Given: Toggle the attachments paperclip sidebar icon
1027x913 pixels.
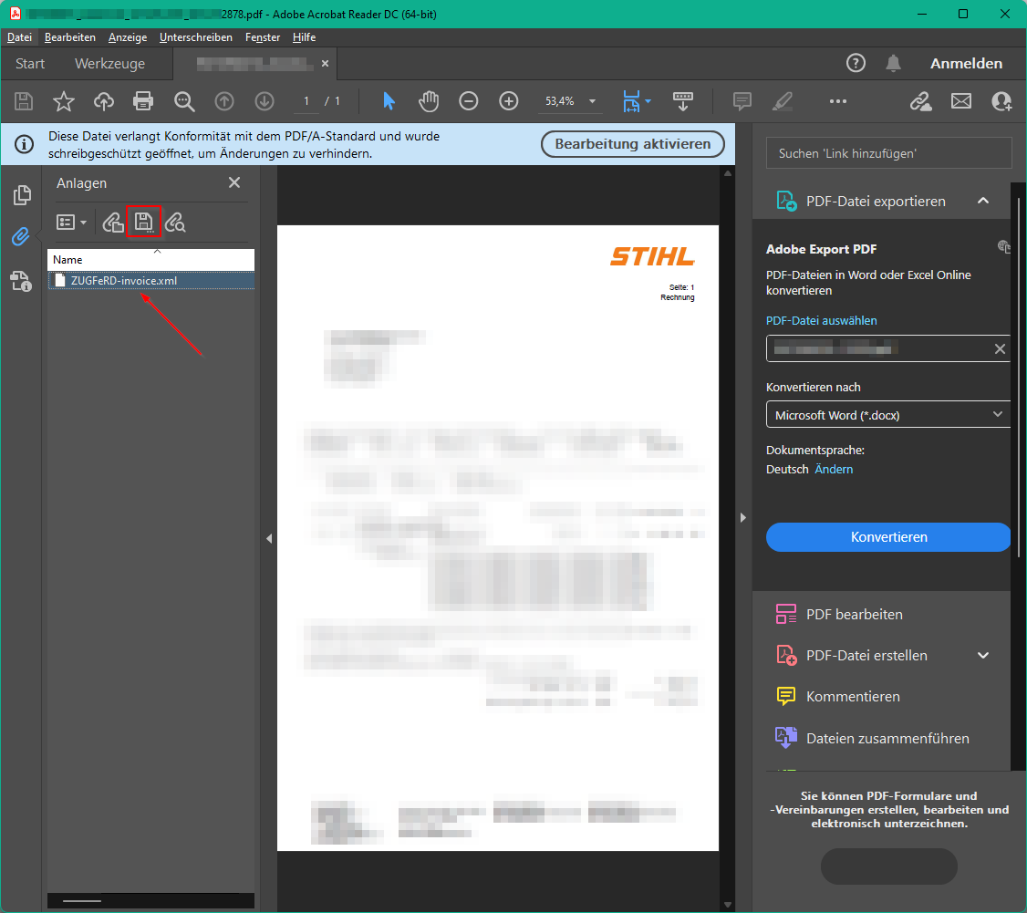Looking at the screenshot, I should pos(21,236).
